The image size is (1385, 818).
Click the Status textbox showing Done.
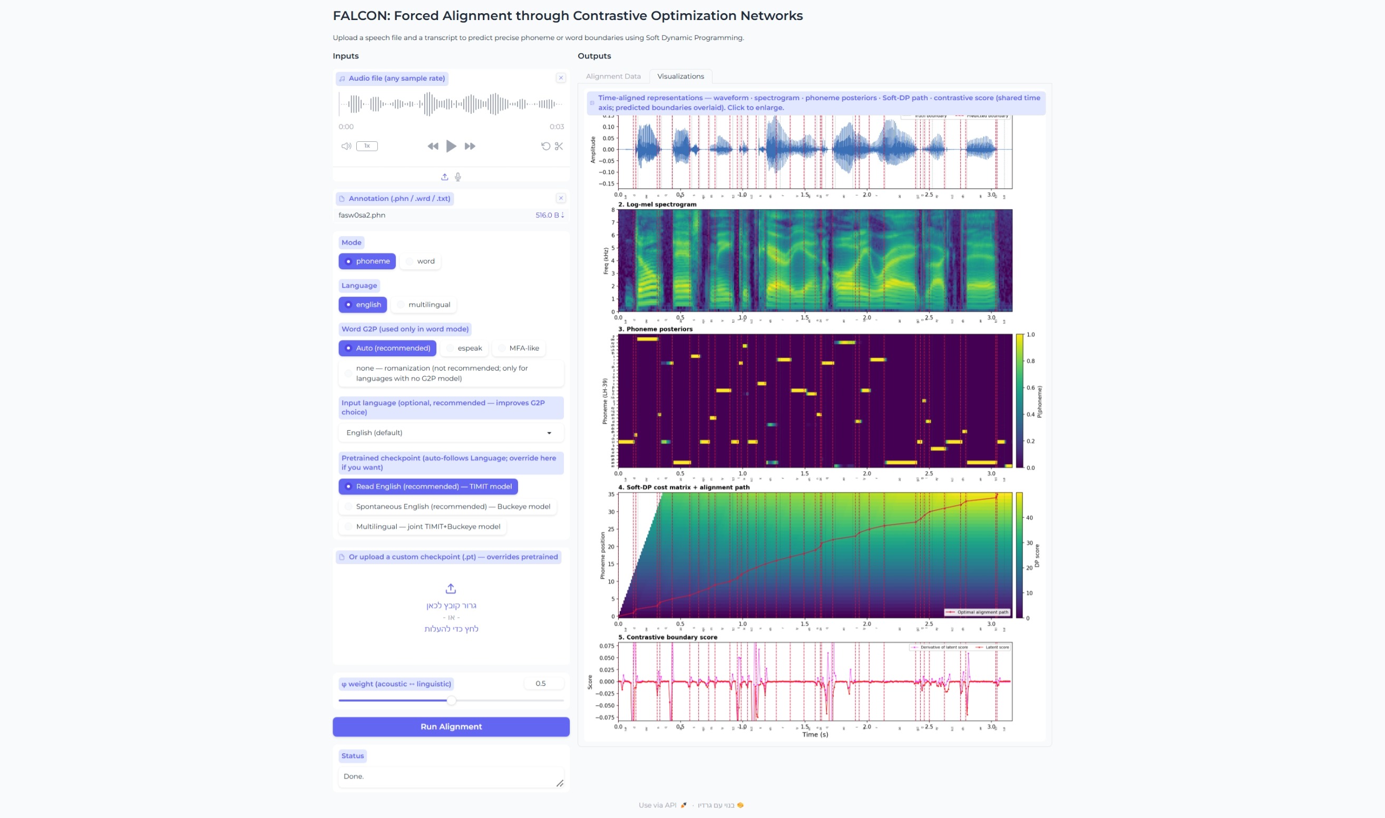[x=451, y=777]
